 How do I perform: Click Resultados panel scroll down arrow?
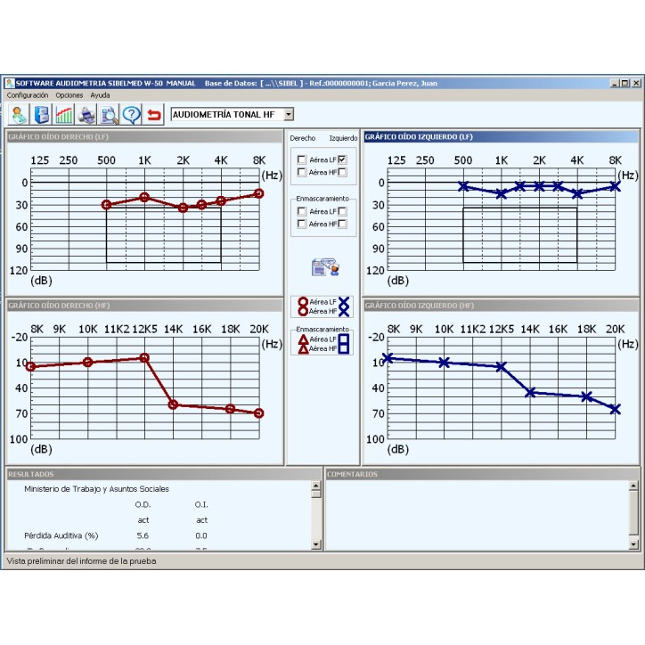316,544
